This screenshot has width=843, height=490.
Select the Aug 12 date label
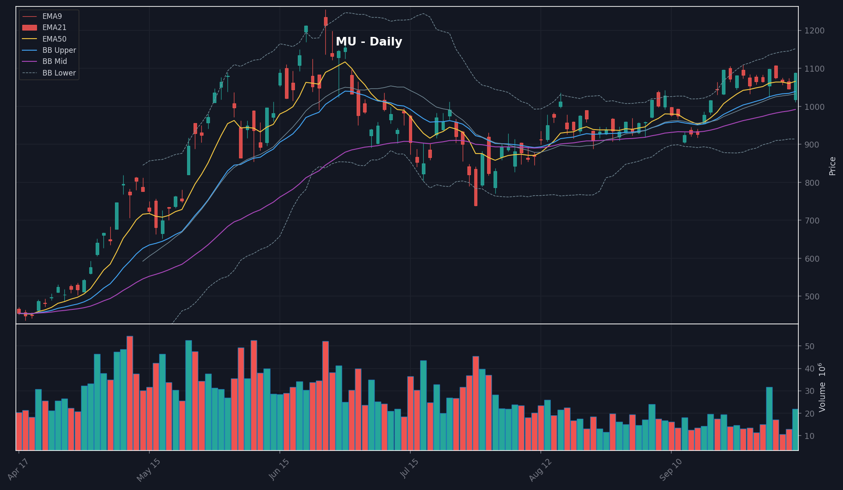click(540, 469)
